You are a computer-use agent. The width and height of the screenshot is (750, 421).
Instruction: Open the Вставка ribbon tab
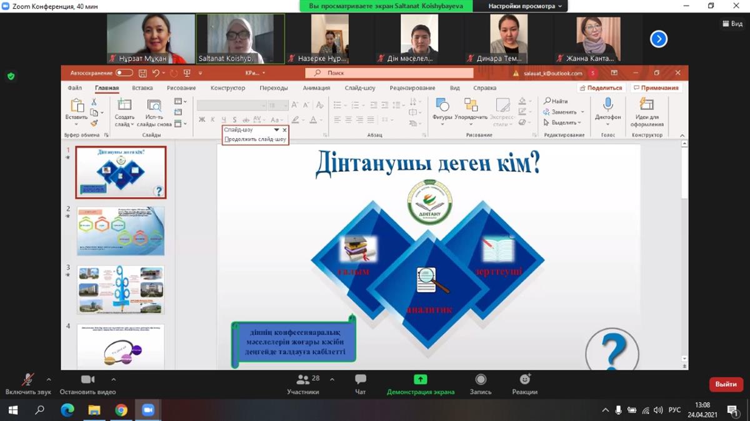142,88
